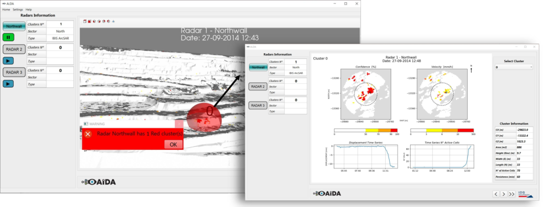Viewport: 543px width, 207px height.
Task: Go to previous cluster with left arrow
Action: [x=496, y=194]
